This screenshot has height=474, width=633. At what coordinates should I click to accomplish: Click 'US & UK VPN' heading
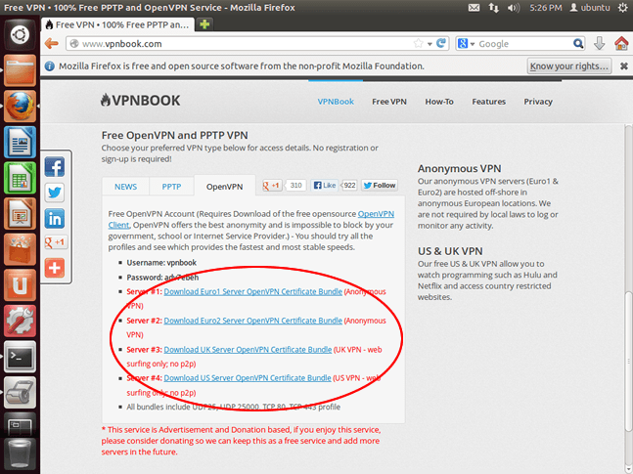(450, 251)
